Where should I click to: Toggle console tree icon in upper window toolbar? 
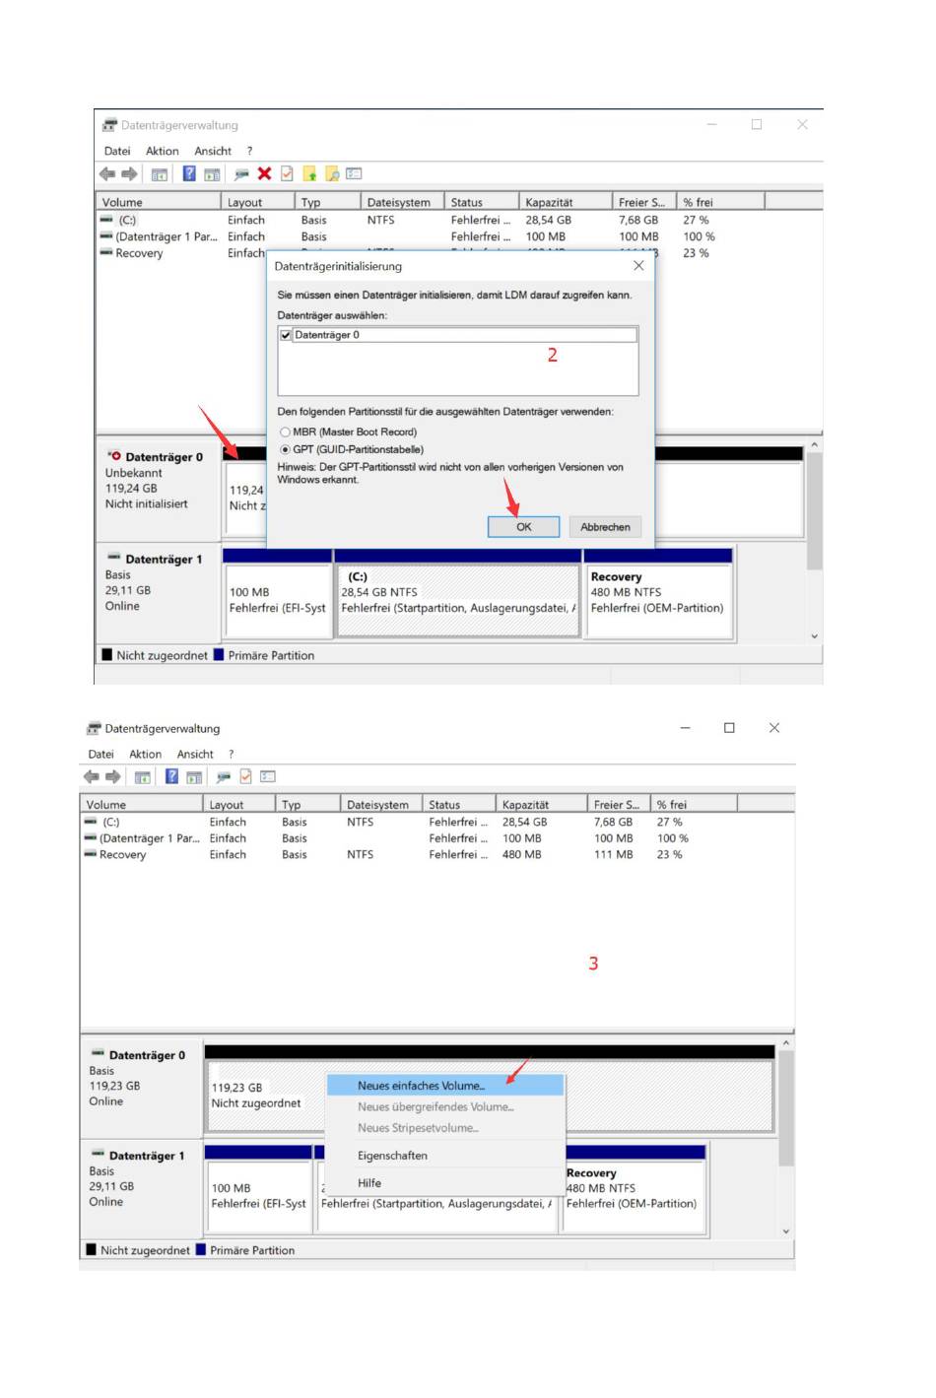click(x=159, y=174)
